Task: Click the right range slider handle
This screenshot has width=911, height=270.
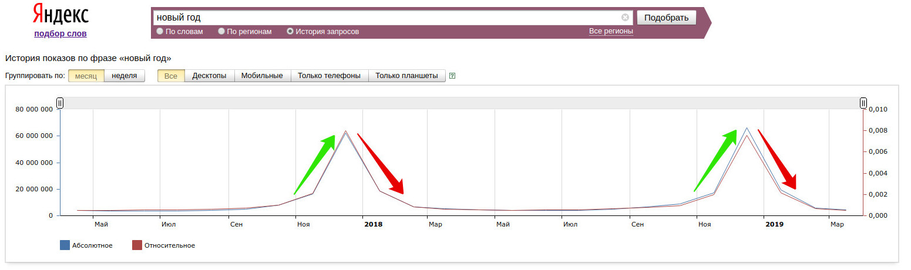Action: pyautogui.click(x=863, y=103)
